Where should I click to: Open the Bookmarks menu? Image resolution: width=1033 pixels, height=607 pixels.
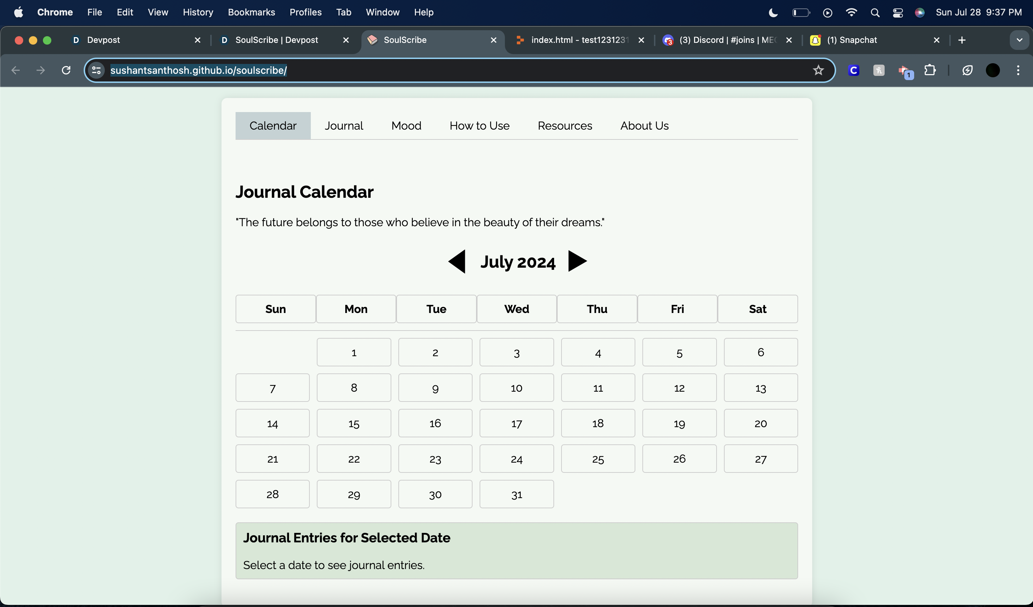coord(251,13)
